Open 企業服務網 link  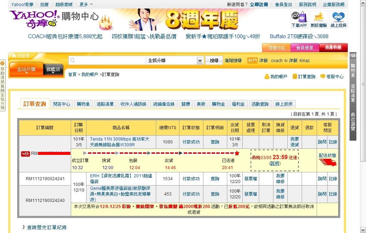(333, 4)
